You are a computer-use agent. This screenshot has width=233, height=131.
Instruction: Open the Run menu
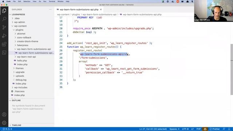pos(45,1)
